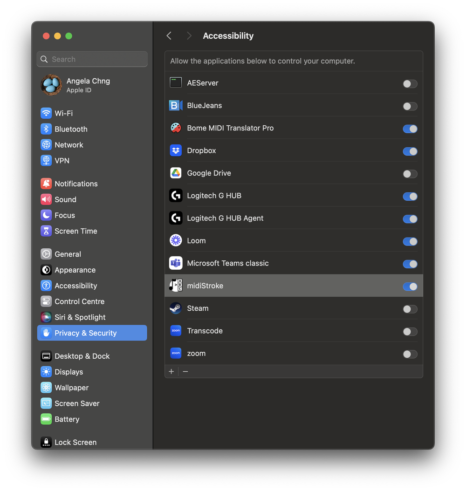
Task: Click the Siri & Spotlight icon
Action: point(46,317)
